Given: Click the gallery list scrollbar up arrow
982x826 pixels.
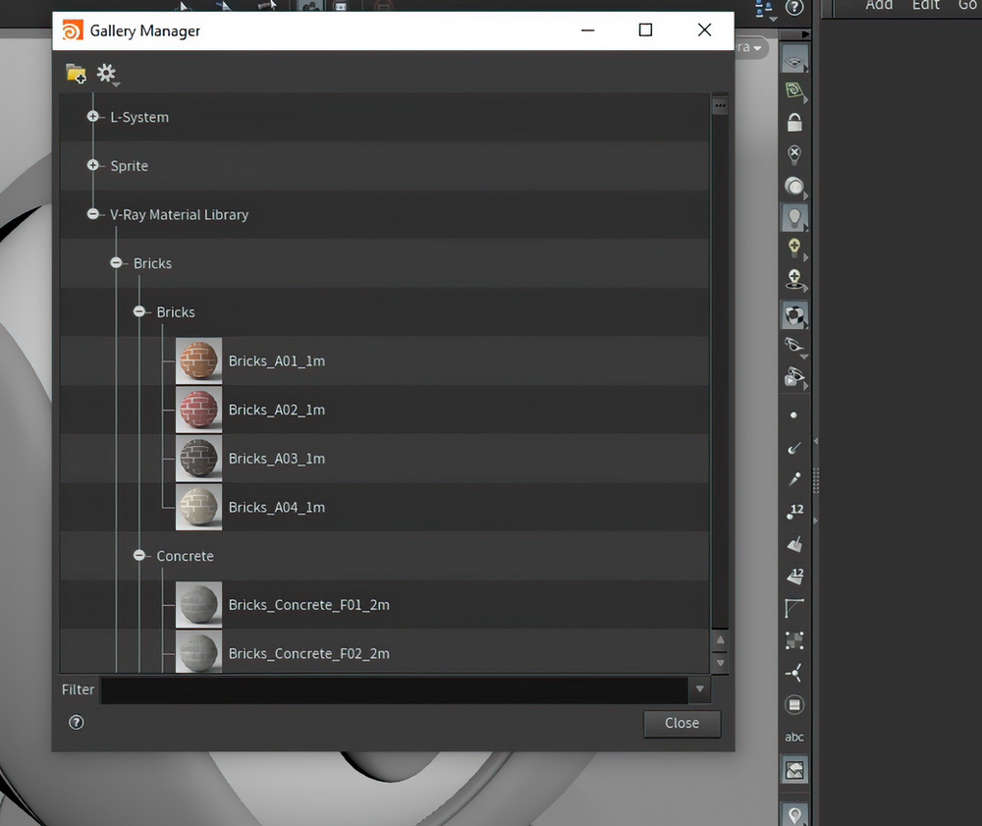Looking at the screenshot, I should pyautogui.click(x=720, y=640).
